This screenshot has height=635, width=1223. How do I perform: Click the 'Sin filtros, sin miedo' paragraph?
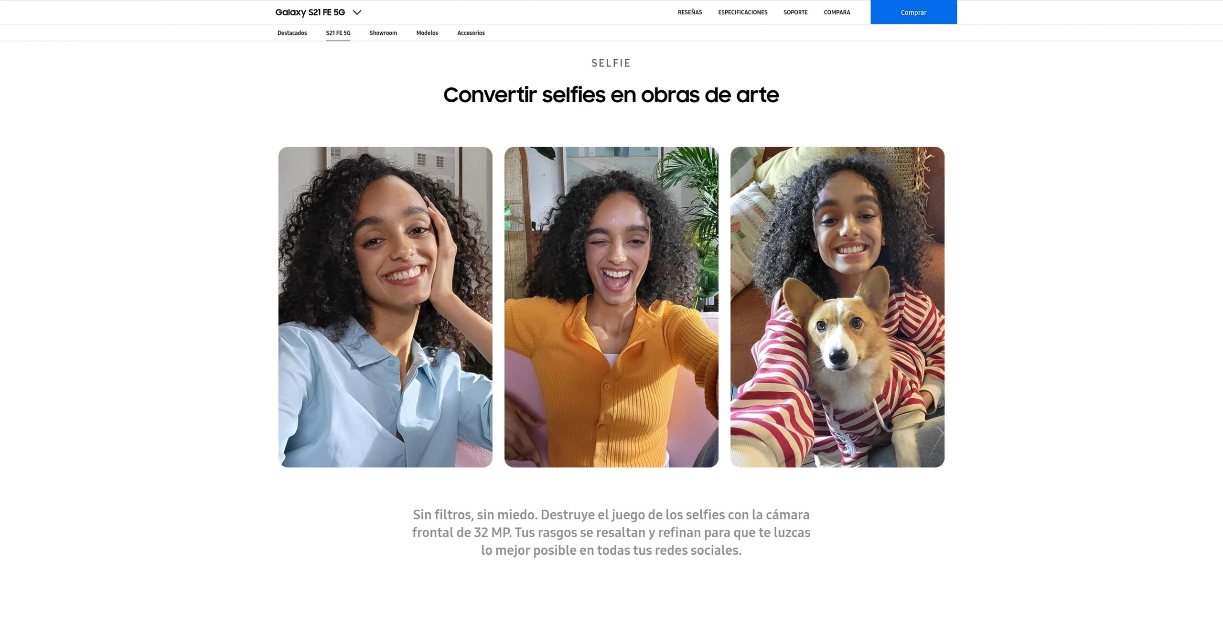(x=611, y=532)
